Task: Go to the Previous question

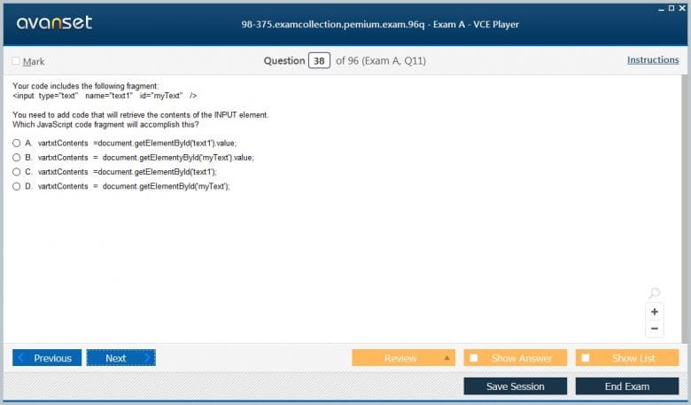Action: pos(47,358)
